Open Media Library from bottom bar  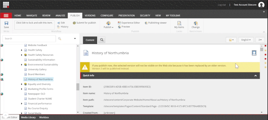tap(28, 117)
